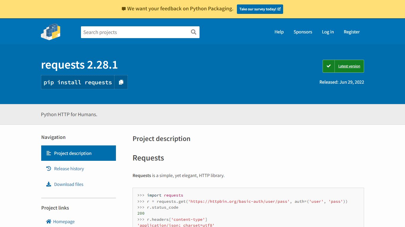The width and height of the screenshot is (405, 227).
Task: Click the Navigation sidebar heading
Action: point(53,137)
